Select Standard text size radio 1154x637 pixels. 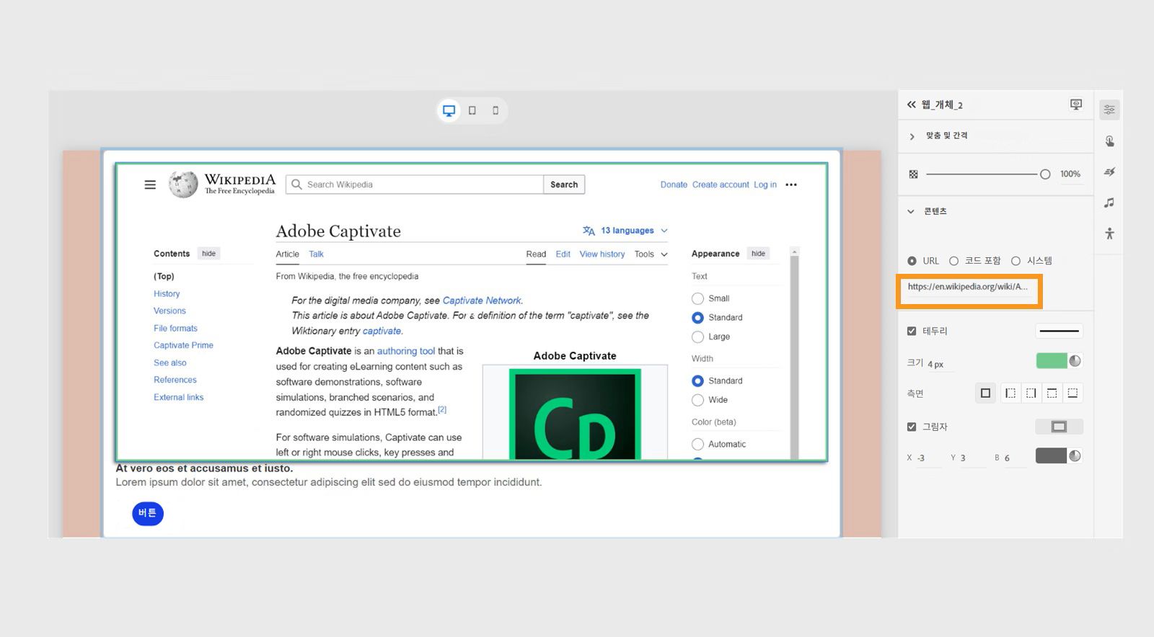tap(697, 318)
